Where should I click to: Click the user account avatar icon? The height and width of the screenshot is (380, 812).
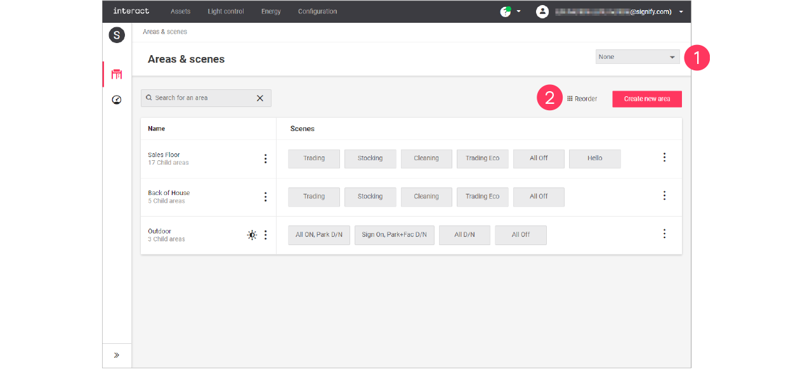point(542,11)
